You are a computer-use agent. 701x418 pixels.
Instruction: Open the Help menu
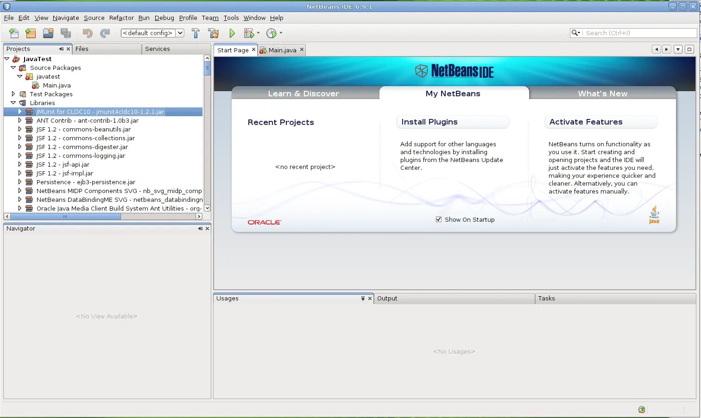click(277, 18)
